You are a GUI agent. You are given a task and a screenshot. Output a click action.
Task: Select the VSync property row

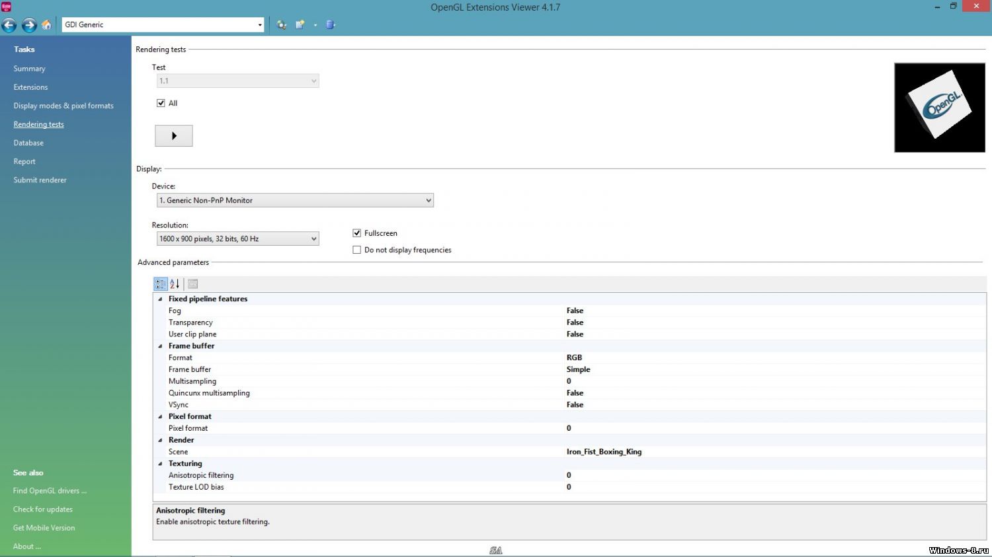569,405
